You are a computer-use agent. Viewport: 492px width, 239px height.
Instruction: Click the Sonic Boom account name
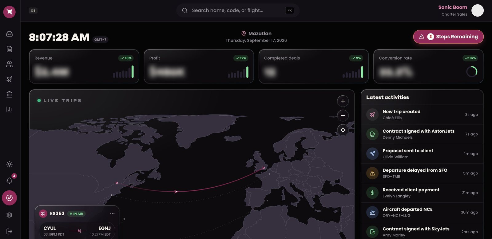pyautogui.click(x=453, y=7)
